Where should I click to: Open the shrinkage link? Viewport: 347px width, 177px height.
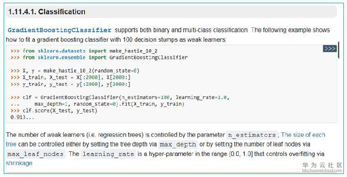[19, 163]
